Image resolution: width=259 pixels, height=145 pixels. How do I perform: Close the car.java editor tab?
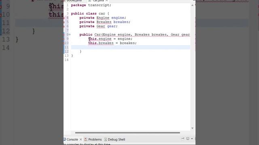pyautogui.click(x=107, y=1)
